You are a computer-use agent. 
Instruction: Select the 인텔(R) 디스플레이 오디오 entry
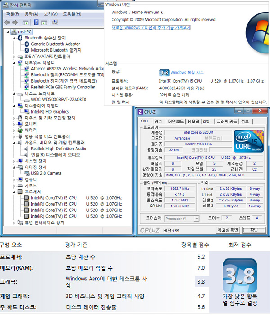[x=55, y=155]
